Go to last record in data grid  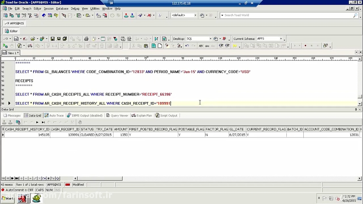17,178
